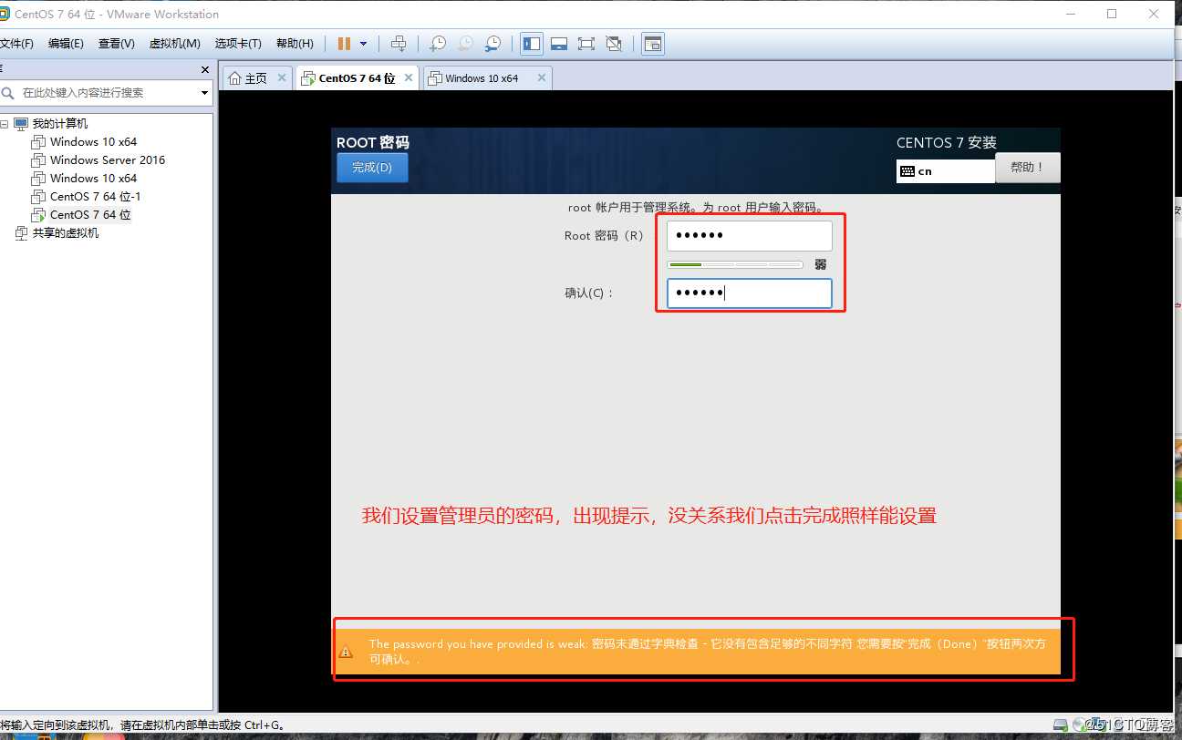
Task: Close the Windows 10 x64 tab
Action: [x=542, y=77]
